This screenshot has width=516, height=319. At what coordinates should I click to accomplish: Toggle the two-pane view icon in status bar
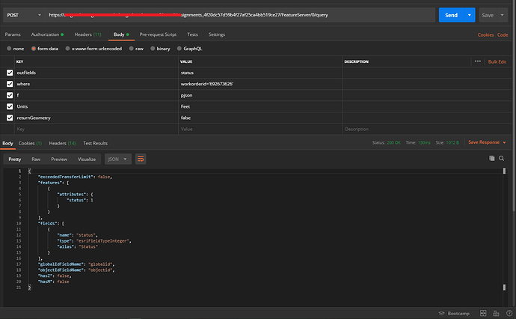click(x=483, y=313)
